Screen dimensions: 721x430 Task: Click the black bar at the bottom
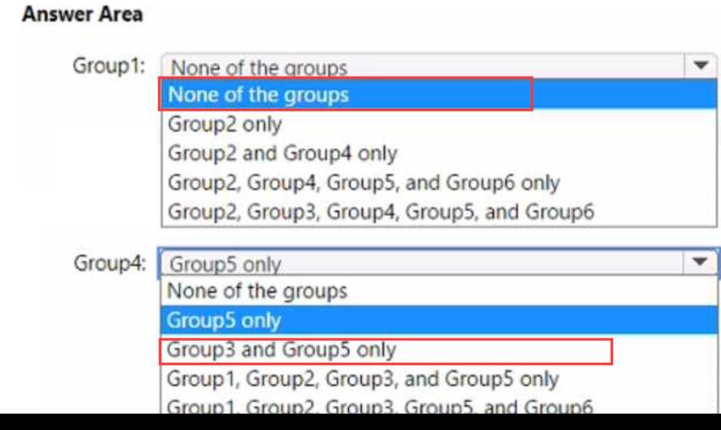click(x=360, y=422)
